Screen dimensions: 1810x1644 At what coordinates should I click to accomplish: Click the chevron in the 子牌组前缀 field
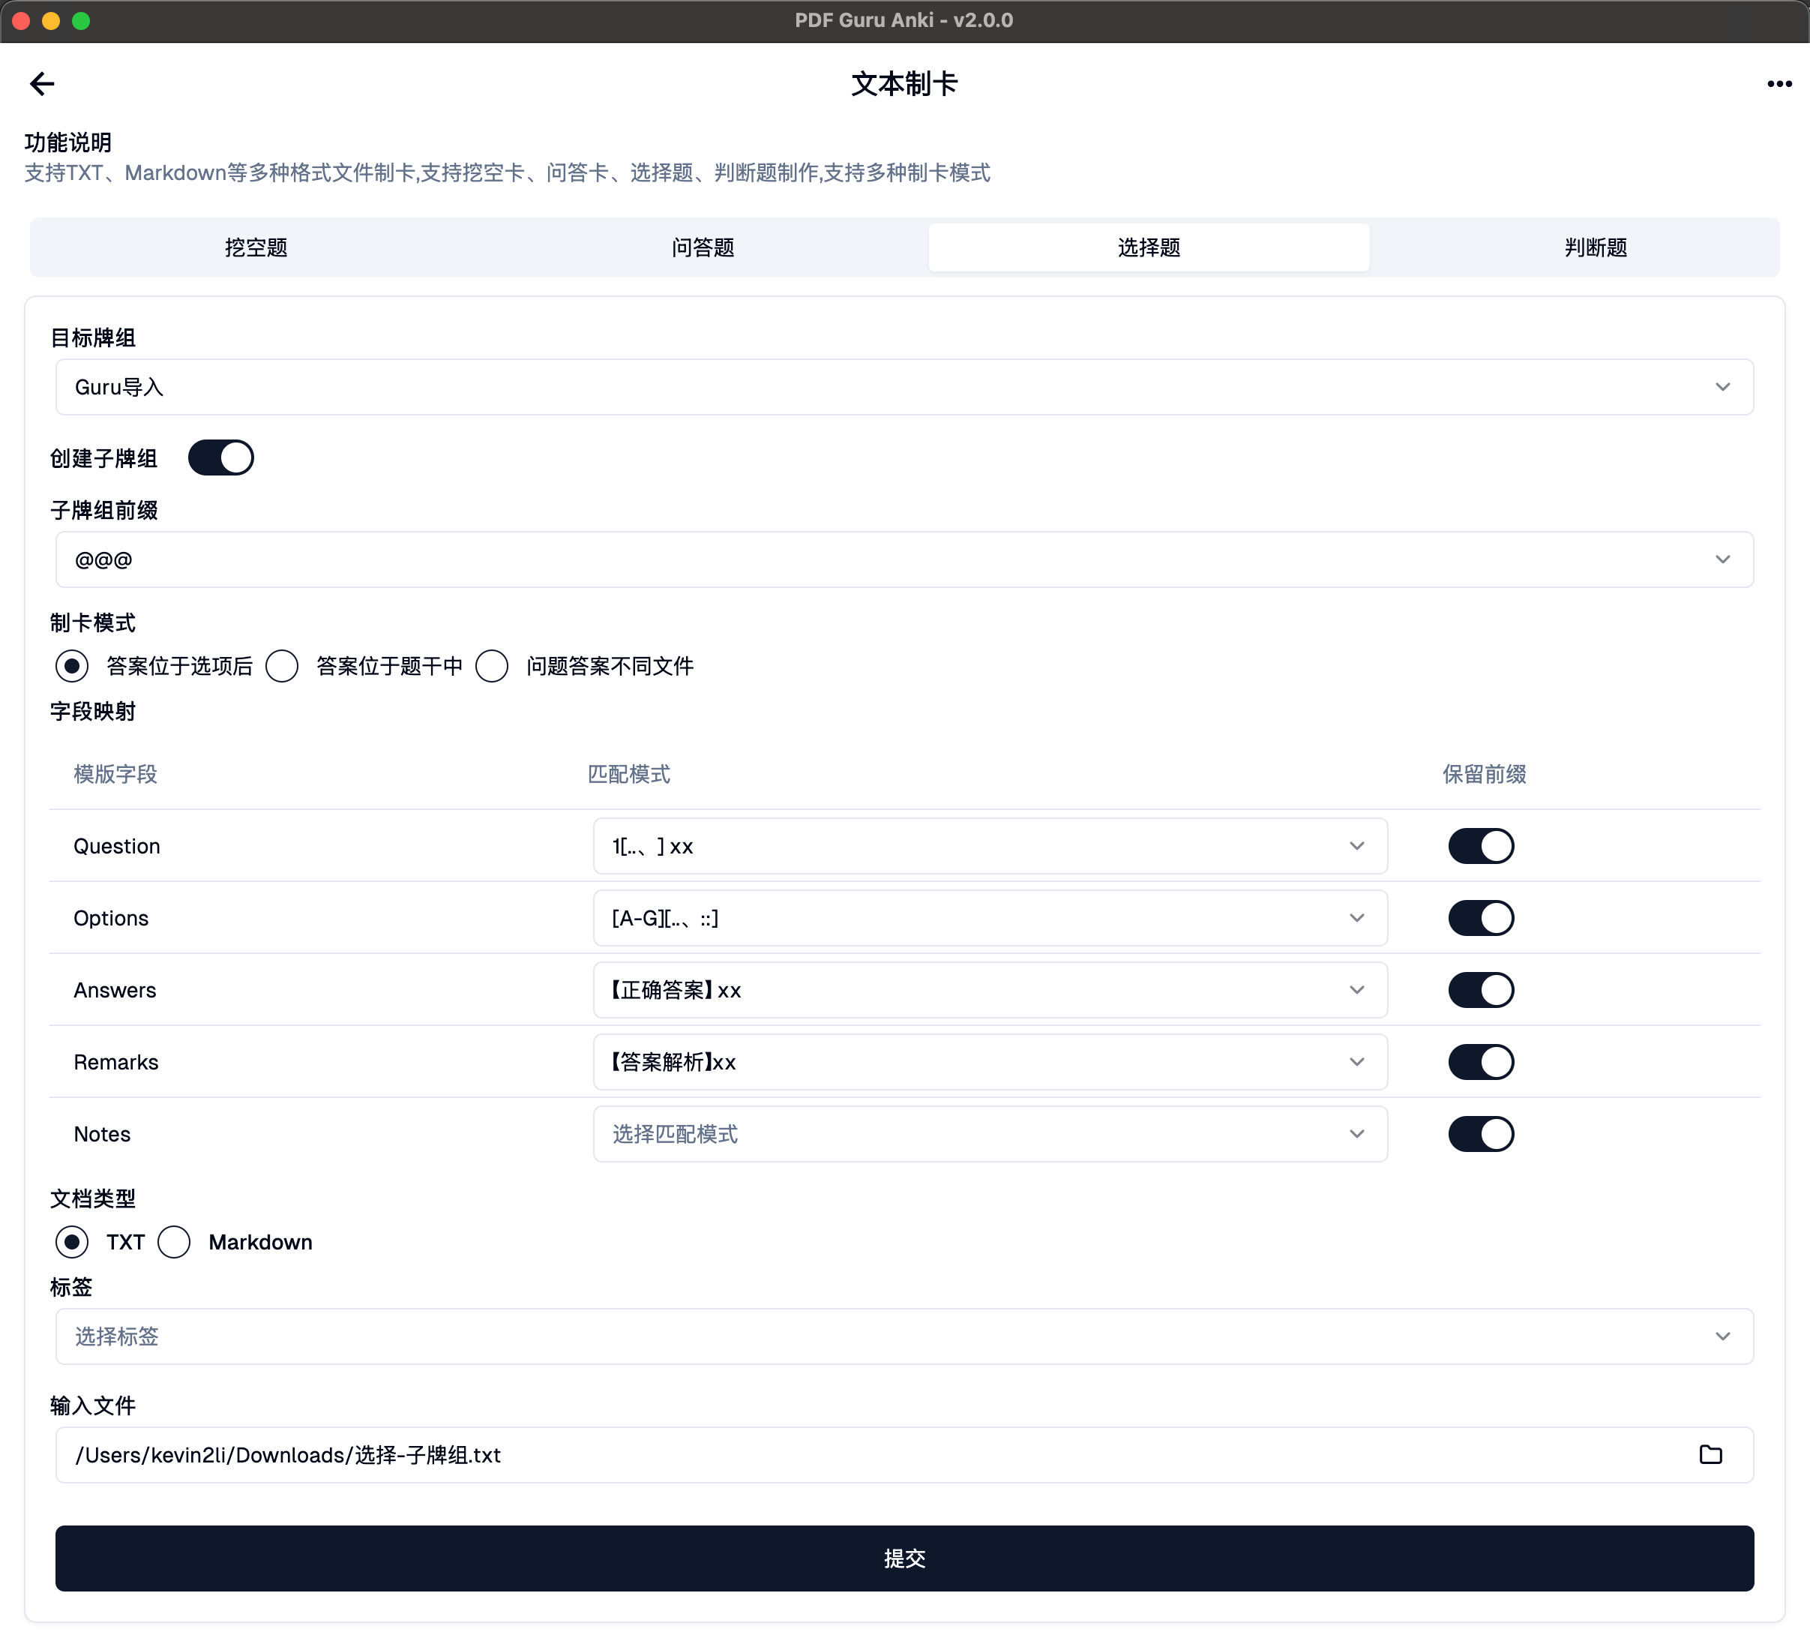(x=1722, y=559)
